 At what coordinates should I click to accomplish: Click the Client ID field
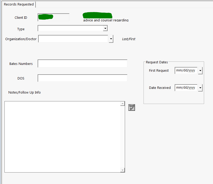pos(54,17)
